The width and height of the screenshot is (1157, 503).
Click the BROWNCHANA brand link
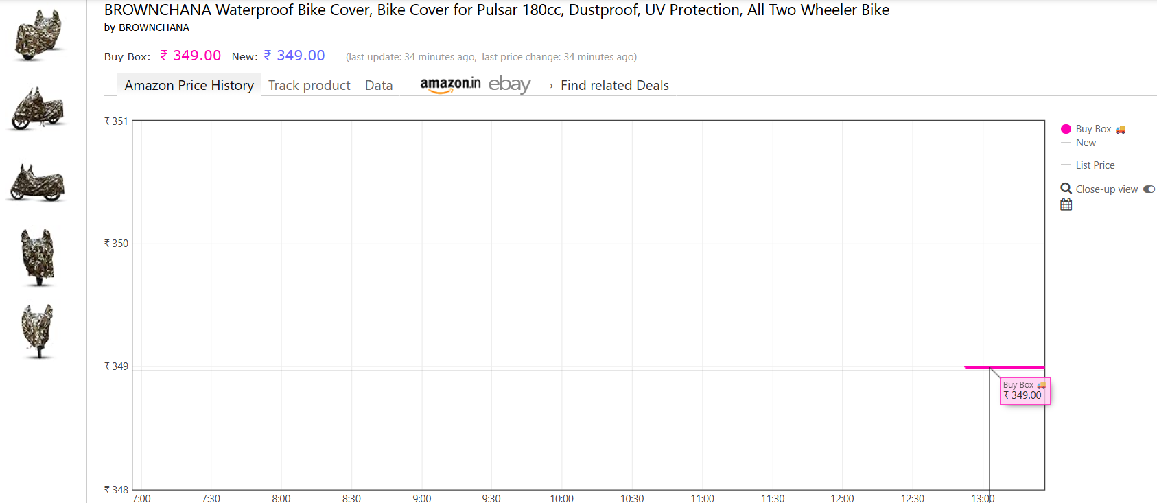tap(154, 27)
